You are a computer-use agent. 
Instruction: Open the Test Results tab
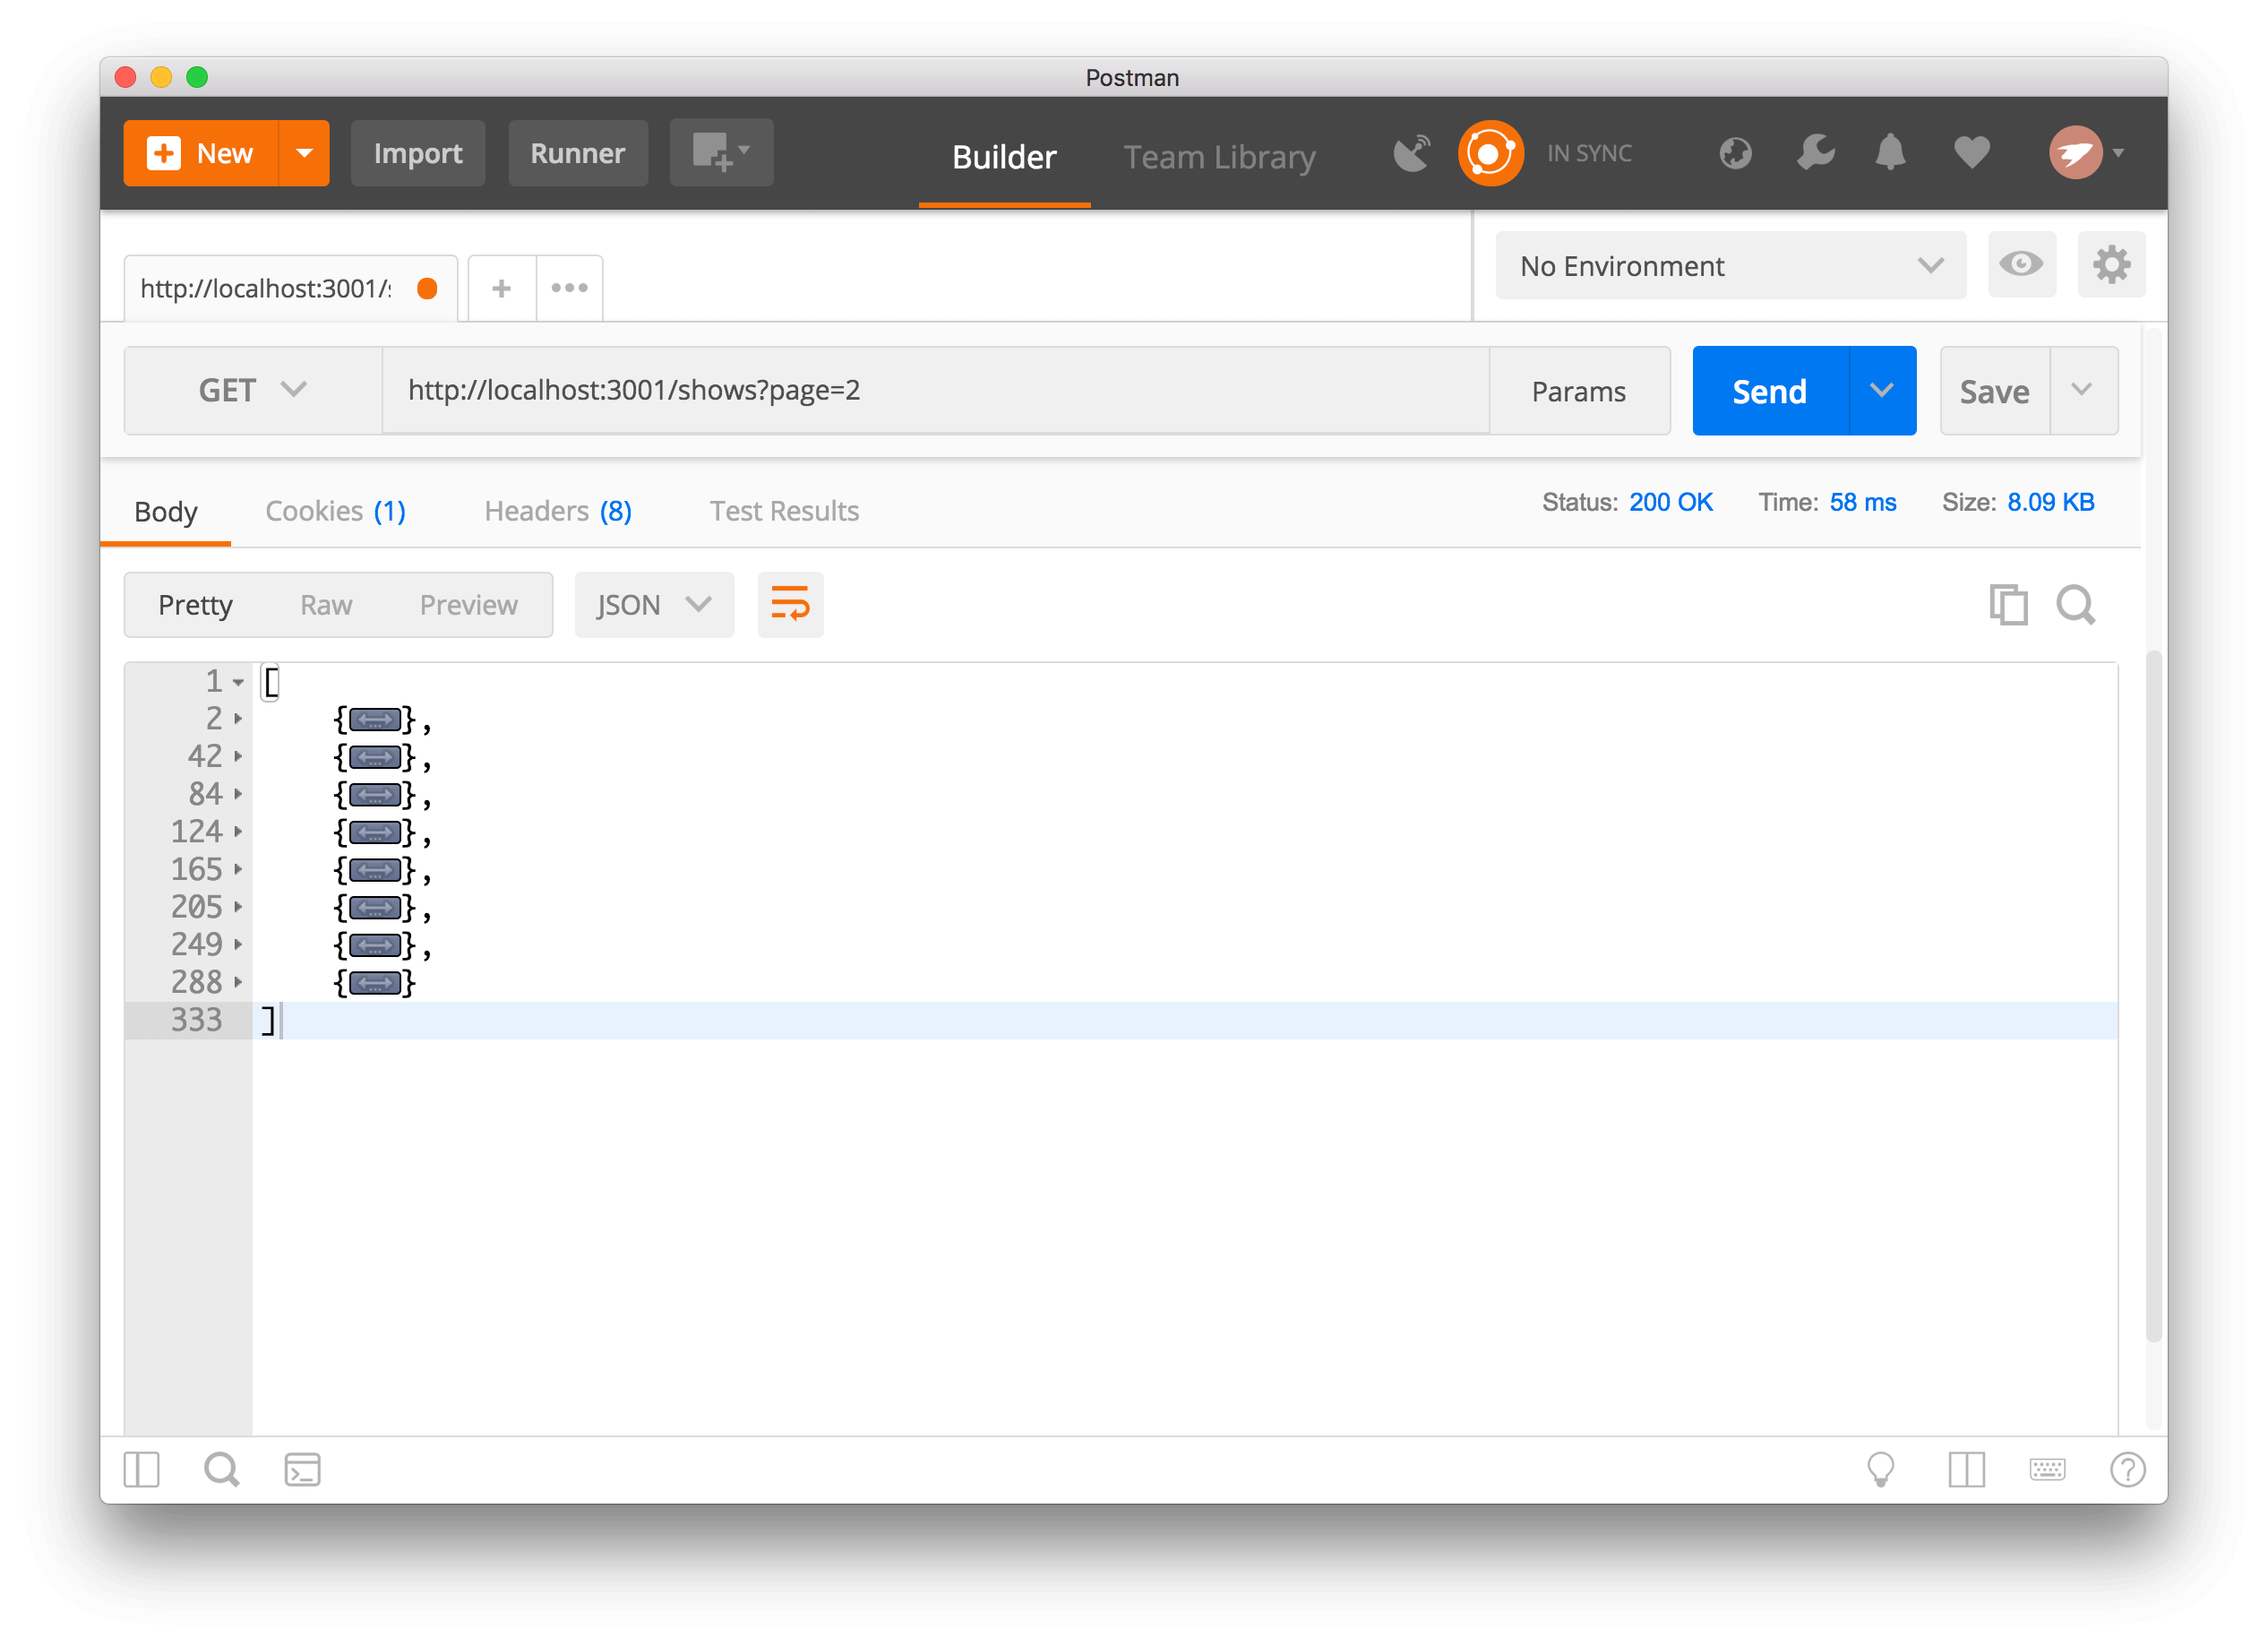tap(784, 512)
